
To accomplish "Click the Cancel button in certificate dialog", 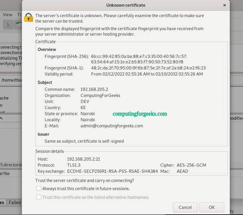I will tap(185, 207).
